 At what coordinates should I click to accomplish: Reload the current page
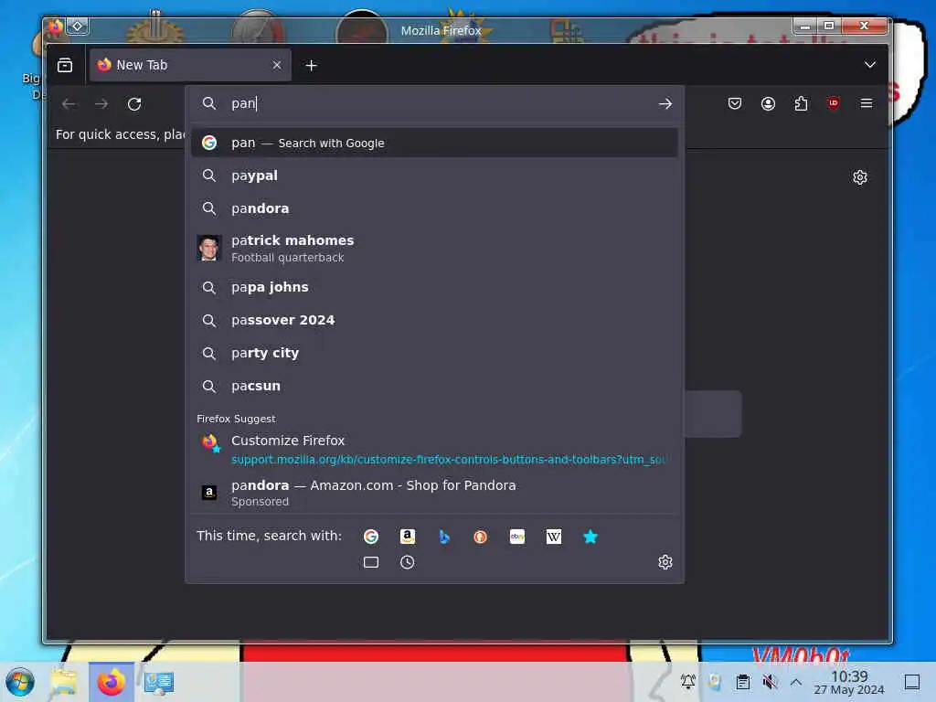point(134,104)
